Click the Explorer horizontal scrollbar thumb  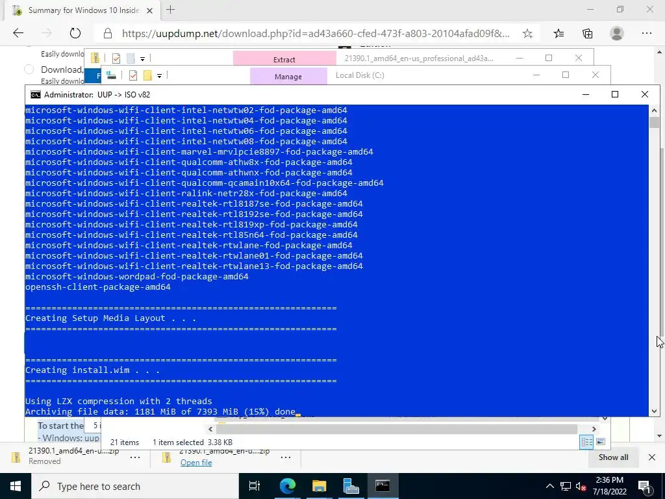click(398, 429)
